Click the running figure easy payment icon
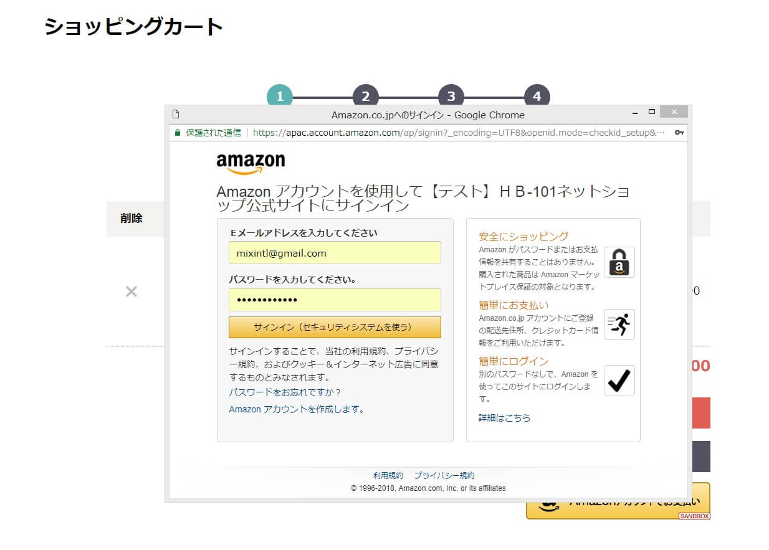The image size is (769, 550). (x=619, y=325)
